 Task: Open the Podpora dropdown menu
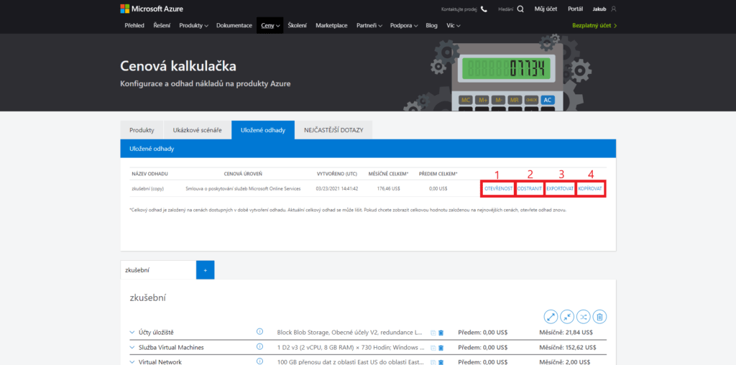coord(405,25)
